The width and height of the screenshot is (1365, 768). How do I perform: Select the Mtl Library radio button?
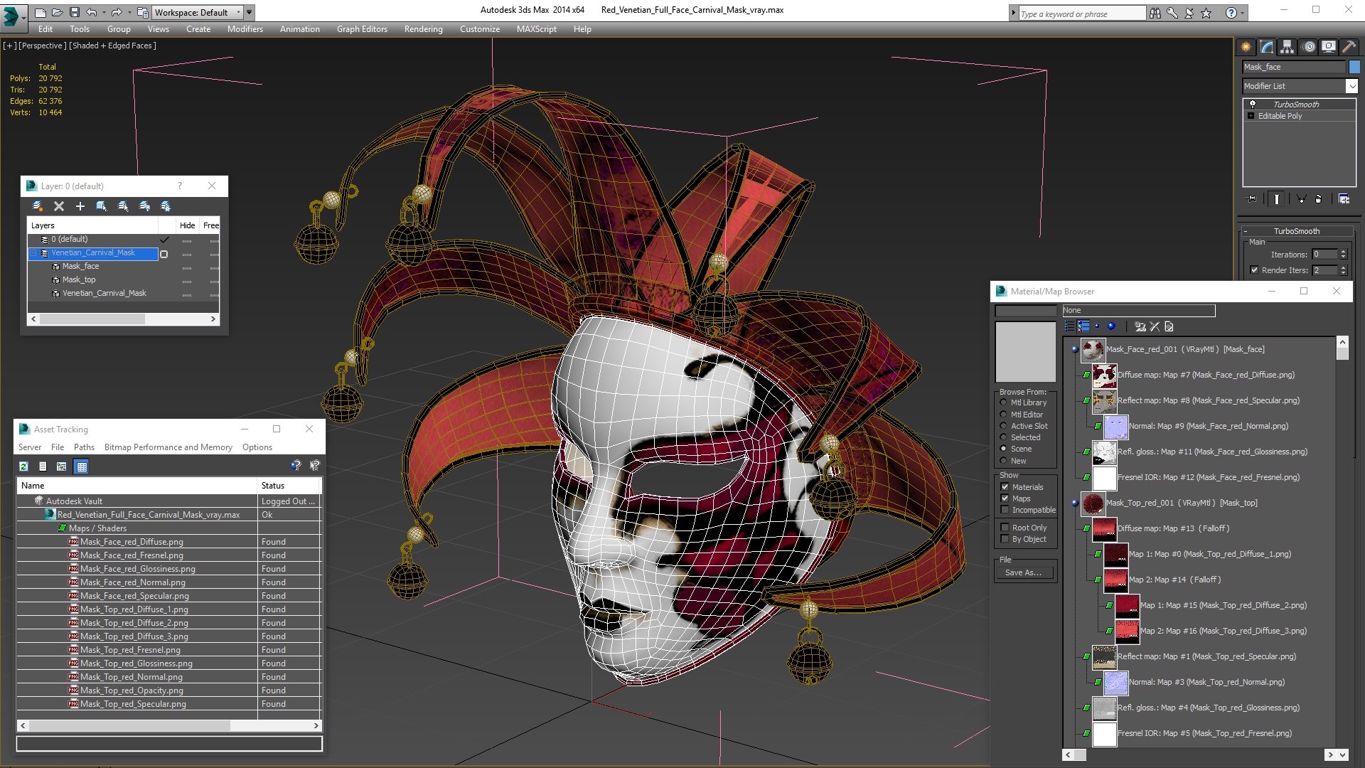1003,402
